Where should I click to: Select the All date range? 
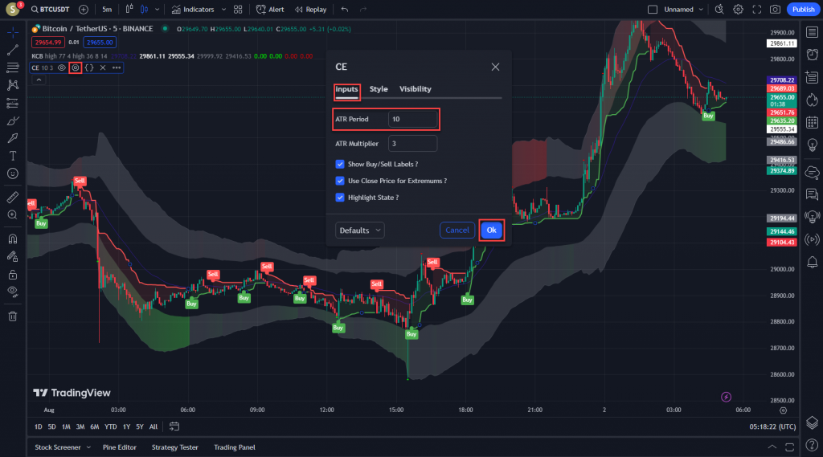point(154,427)
